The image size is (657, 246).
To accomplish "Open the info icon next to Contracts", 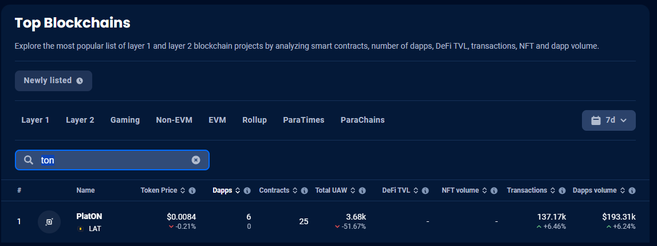I will (305, 190).
